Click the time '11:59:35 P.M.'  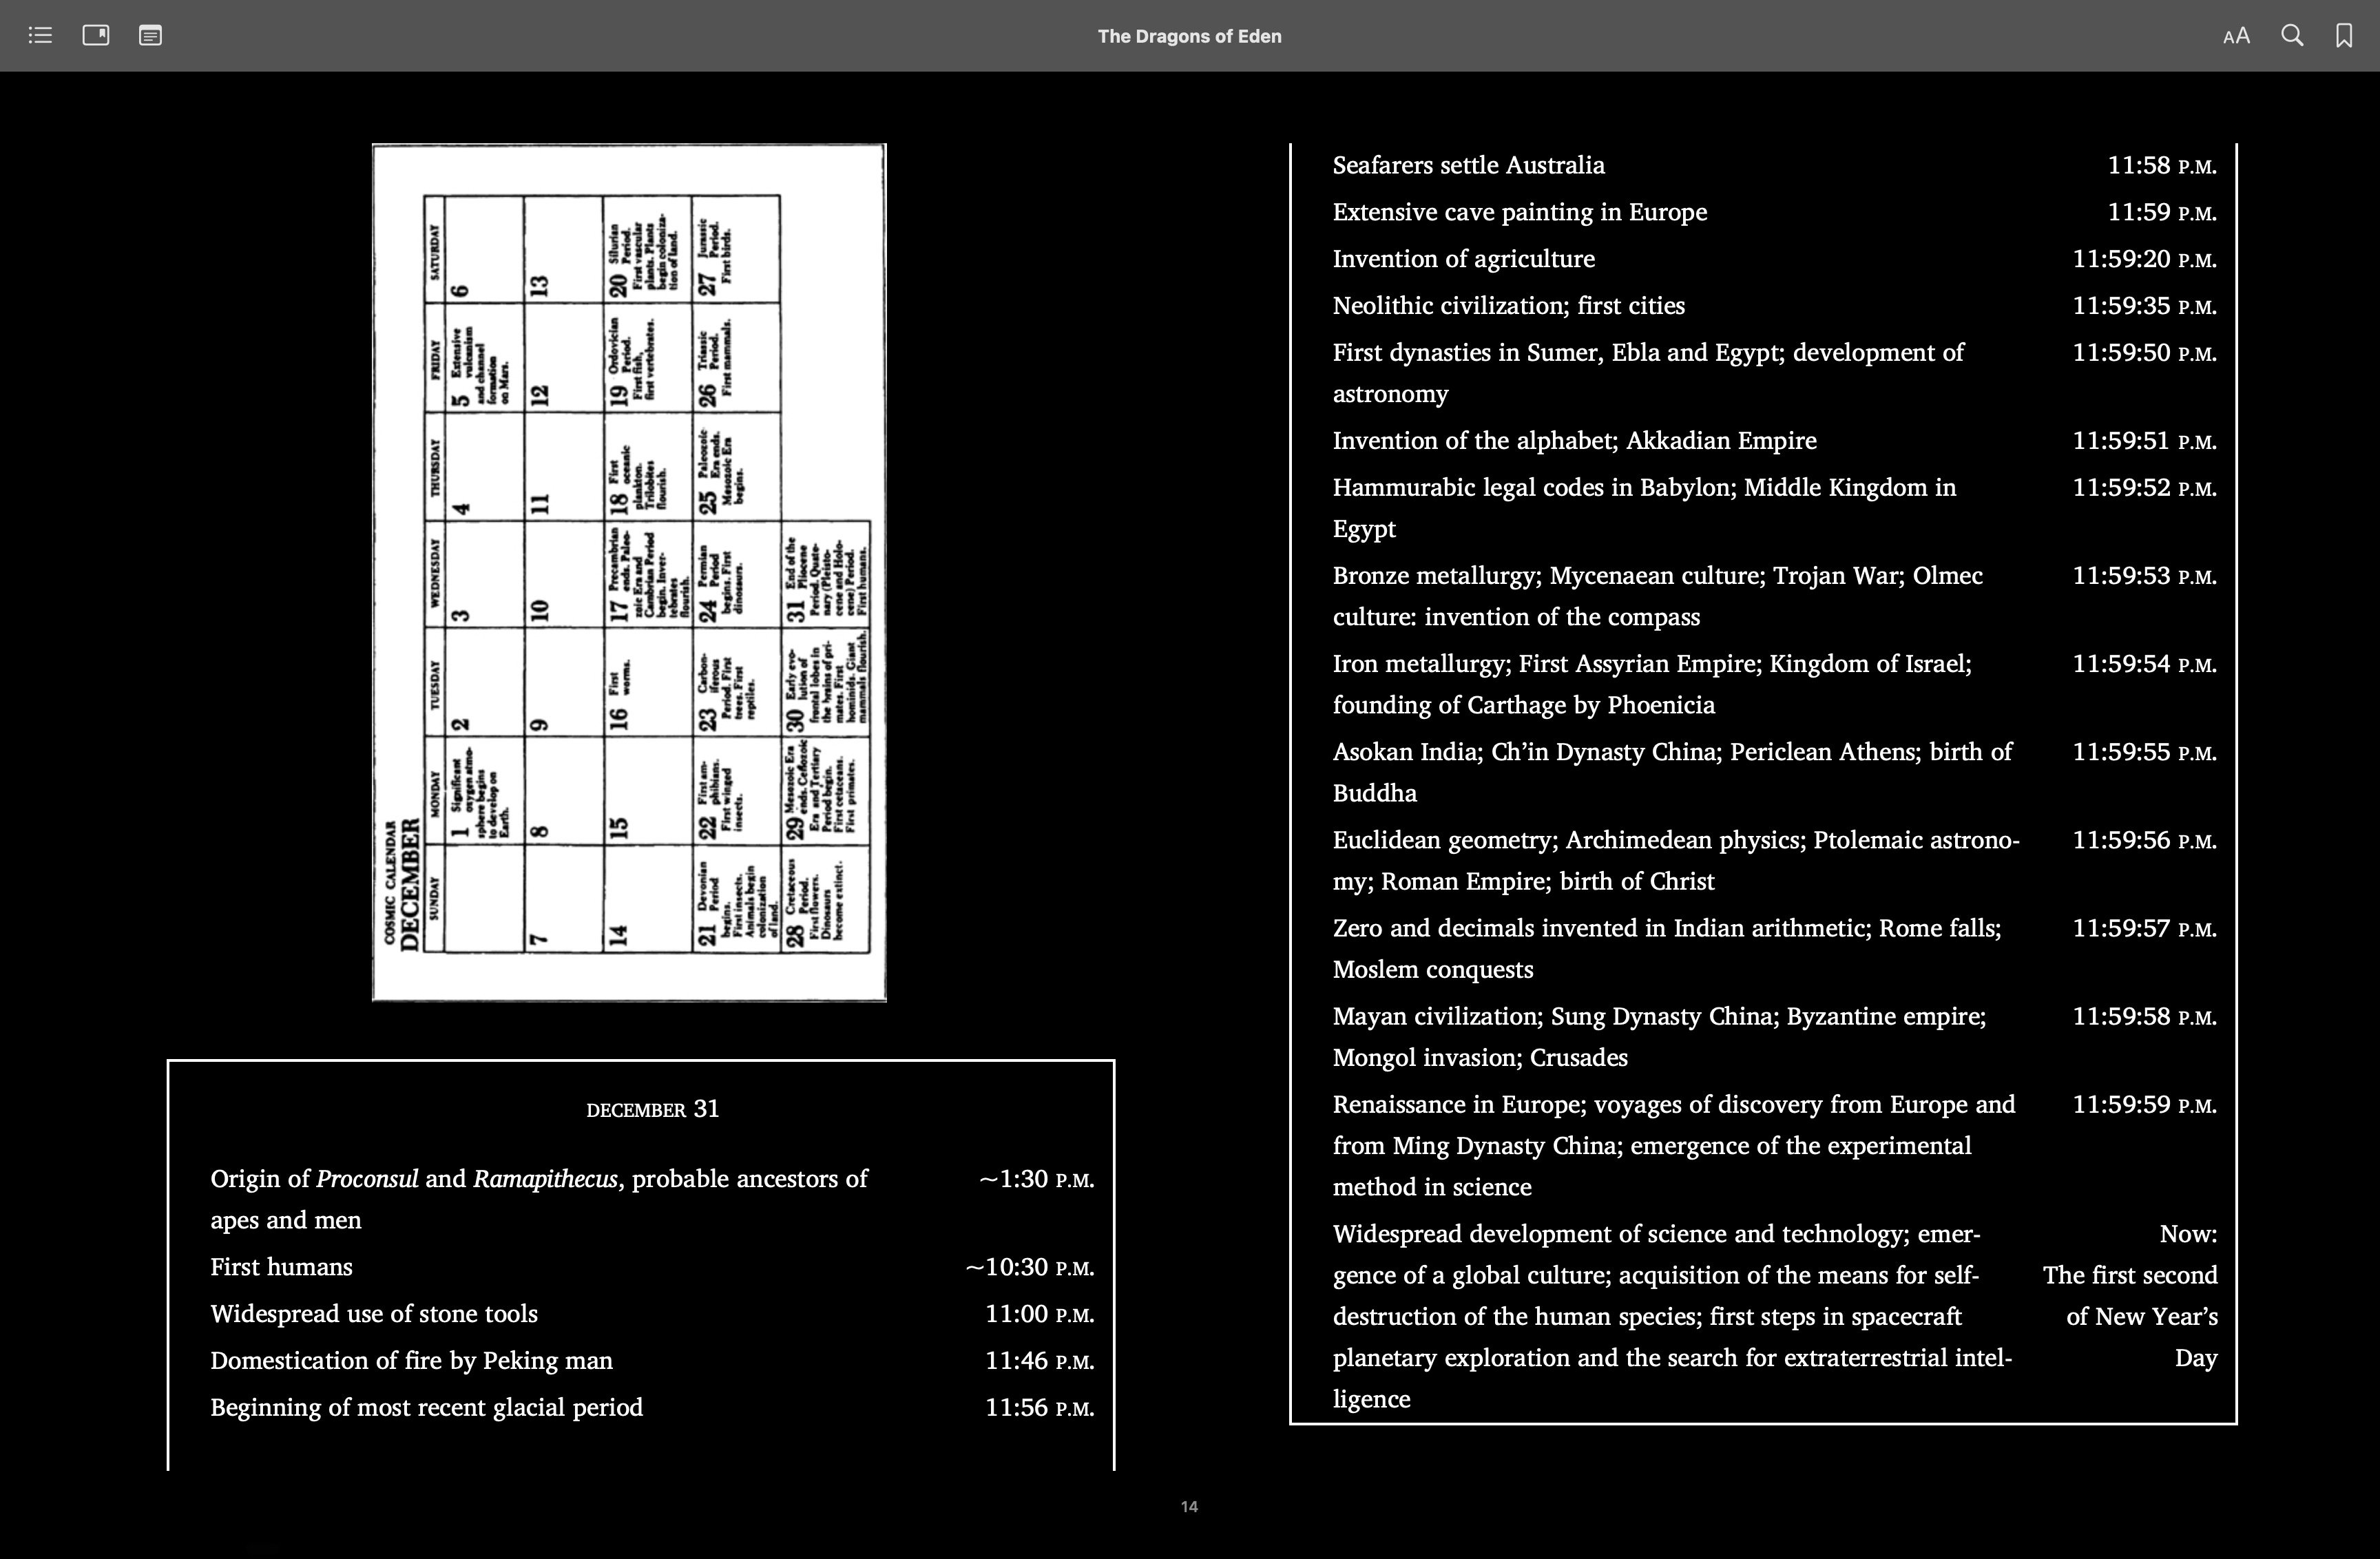pyautogui.click(x=2144, y=306)
